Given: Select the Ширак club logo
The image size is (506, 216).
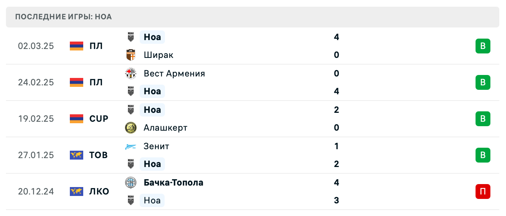Looking at the screenshot, I should [131, 55].
